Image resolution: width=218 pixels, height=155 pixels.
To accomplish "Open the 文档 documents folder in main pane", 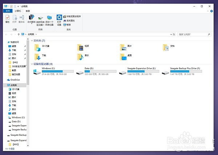I will 169,48.
